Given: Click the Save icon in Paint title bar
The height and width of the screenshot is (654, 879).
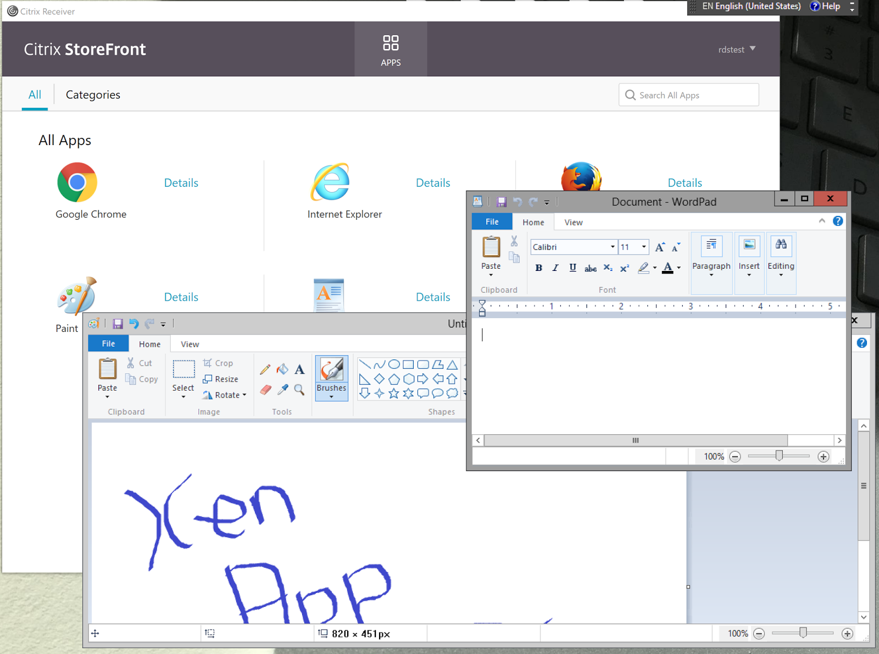Looking at the screenshot, I should click(x=118, y=324).
